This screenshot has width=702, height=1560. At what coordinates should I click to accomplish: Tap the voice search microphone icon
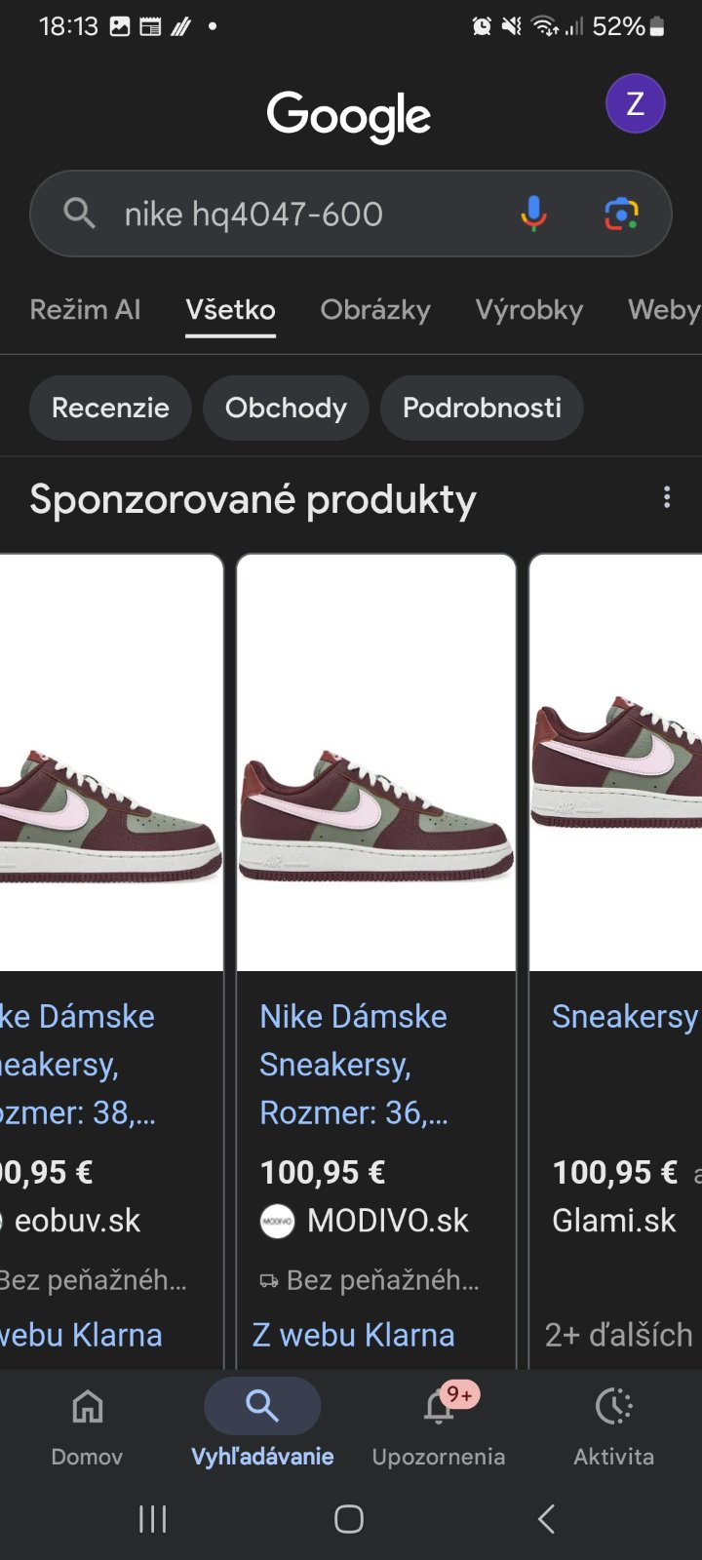click(533, 213)
